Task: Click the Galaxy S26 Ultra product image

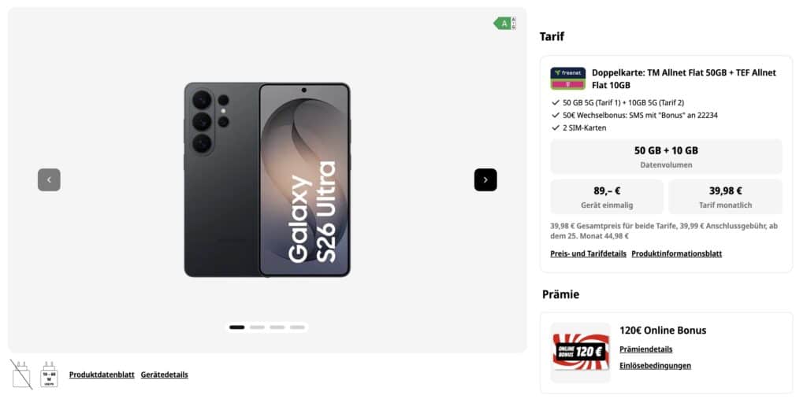Action: pyautogui.click(x=267, y=180)
